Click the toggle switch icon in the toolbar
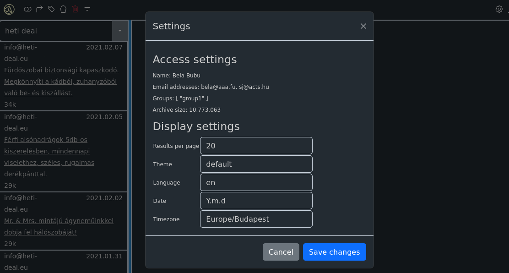 28,9
